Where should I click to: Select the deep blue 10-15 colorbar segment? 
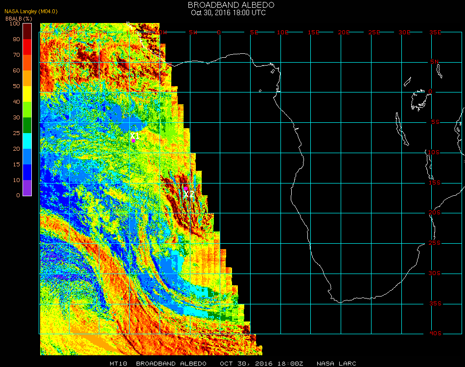[x=27, y=172]
